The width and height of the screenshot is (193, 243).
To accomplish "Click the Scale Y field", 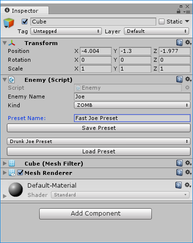I will coord(135,69).
